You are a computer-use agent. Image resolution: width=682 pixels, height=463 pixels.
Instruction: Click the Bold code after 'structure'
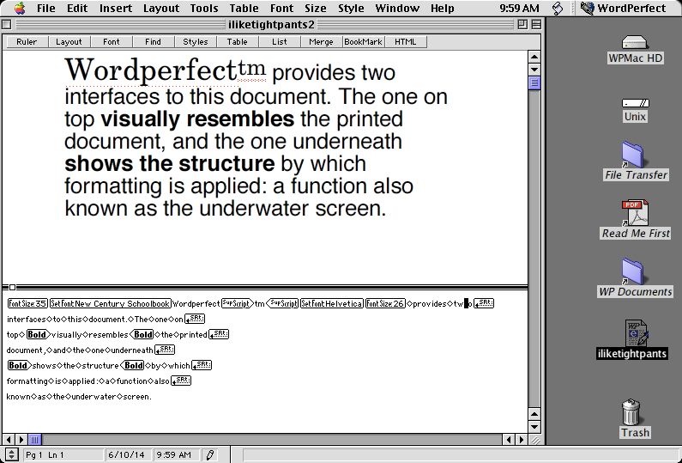pos(132,365)
